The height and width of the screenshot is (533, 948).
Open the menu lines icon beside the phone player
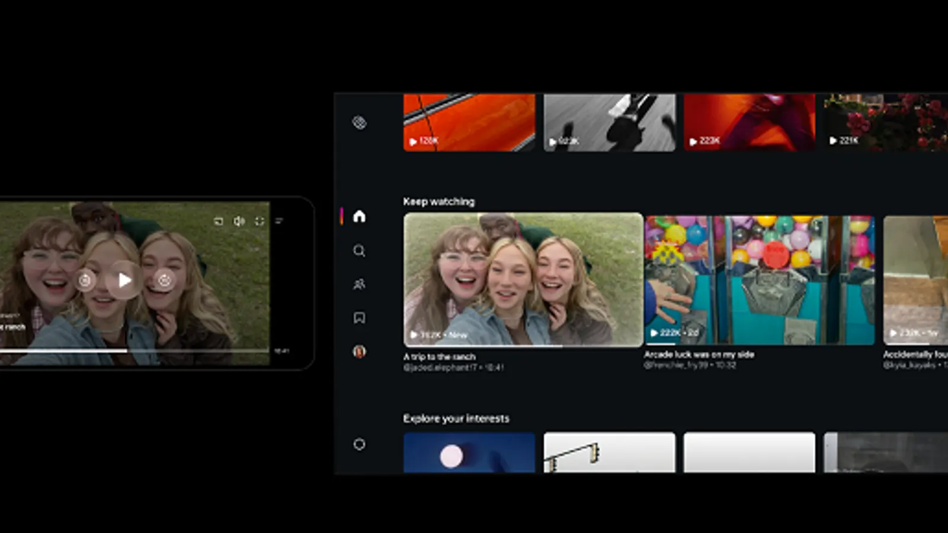[x=279, y=221]
